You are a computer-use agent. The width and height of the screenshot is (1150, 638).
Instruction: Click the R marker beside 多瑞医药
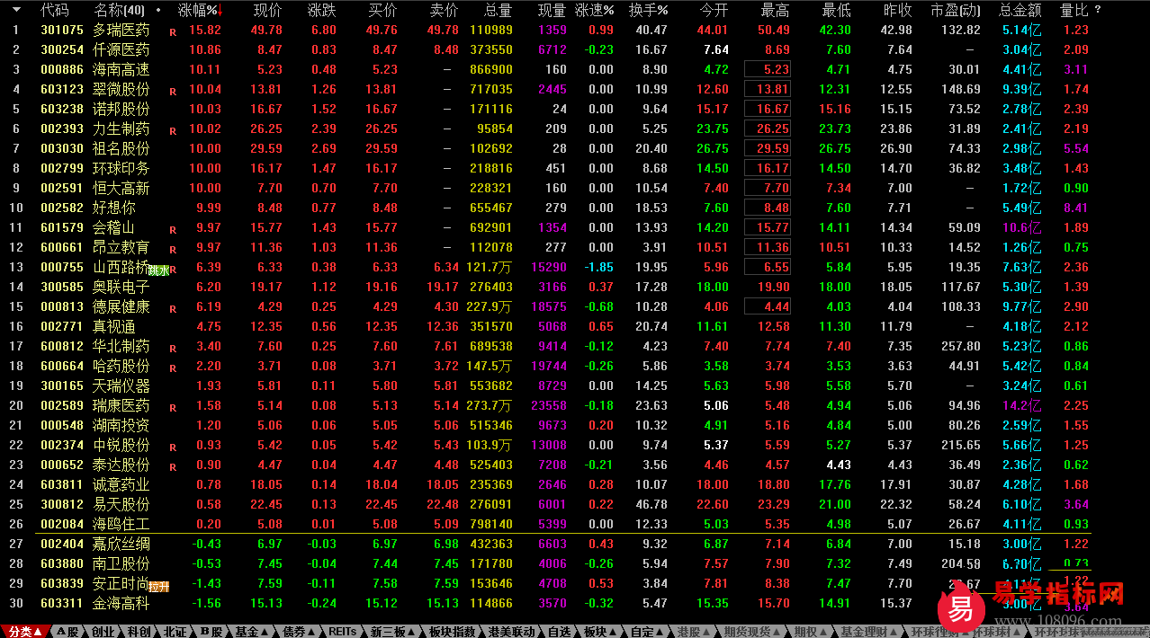tap(173, 31)
